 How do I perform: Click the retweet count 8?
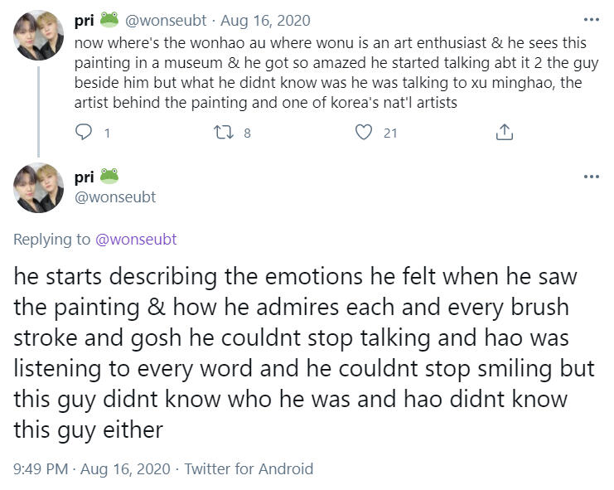click(246, 133)
